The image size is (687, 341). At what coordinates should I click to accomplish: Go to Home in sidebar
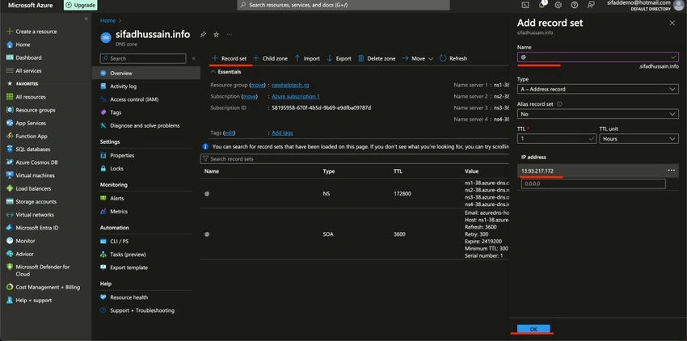[19, 44]
